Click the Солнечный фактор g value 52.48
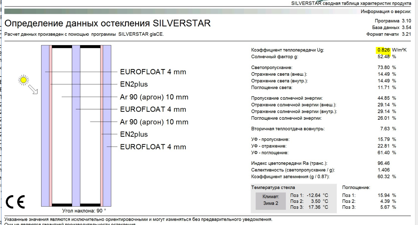418x225 pixels. tap(384, 57)
